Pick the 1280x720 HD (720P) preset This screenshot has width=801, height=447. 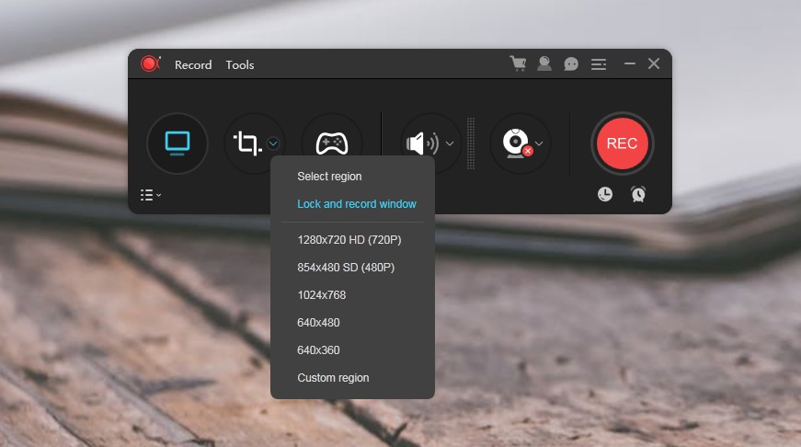tap(349, 240)
